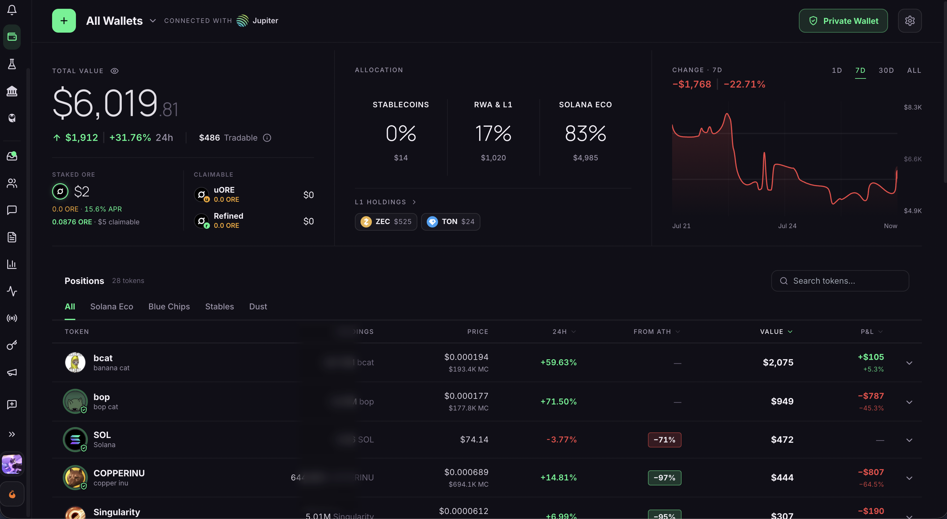Viewport: 947px width, 519px height.
Task: Expand L1 Holdings chevron
Action: [414, 202]
